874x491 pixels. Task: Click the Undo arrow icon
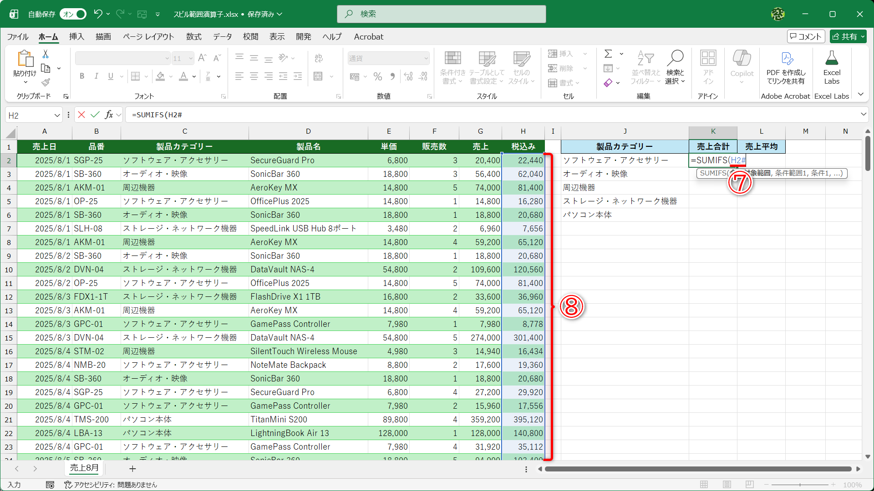[x=98, y=14]
